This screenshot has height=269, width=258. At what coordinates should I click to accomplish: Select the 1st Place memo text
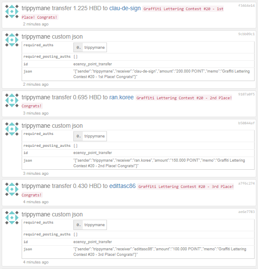tap(123, 13)
